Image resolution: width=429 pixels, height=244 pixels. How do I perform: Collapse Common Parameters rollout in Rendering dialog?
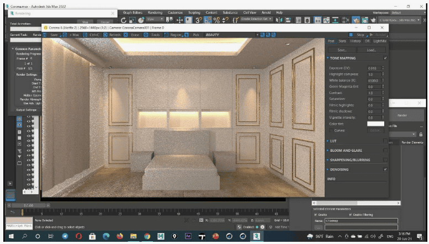tap(13, 49)
